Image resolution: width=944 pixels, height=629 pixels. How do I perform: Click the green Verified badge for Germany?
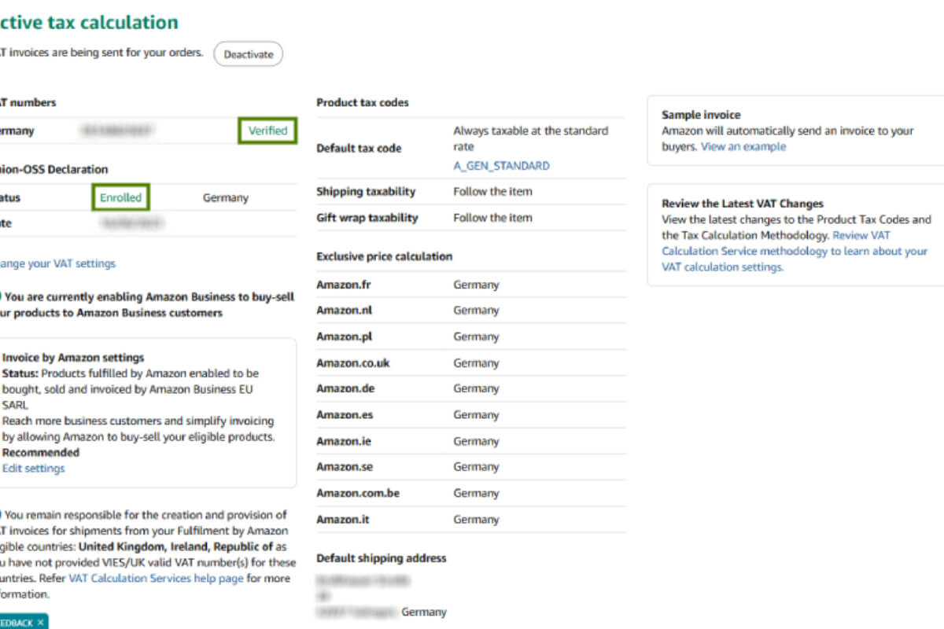[x=267, y=131]
